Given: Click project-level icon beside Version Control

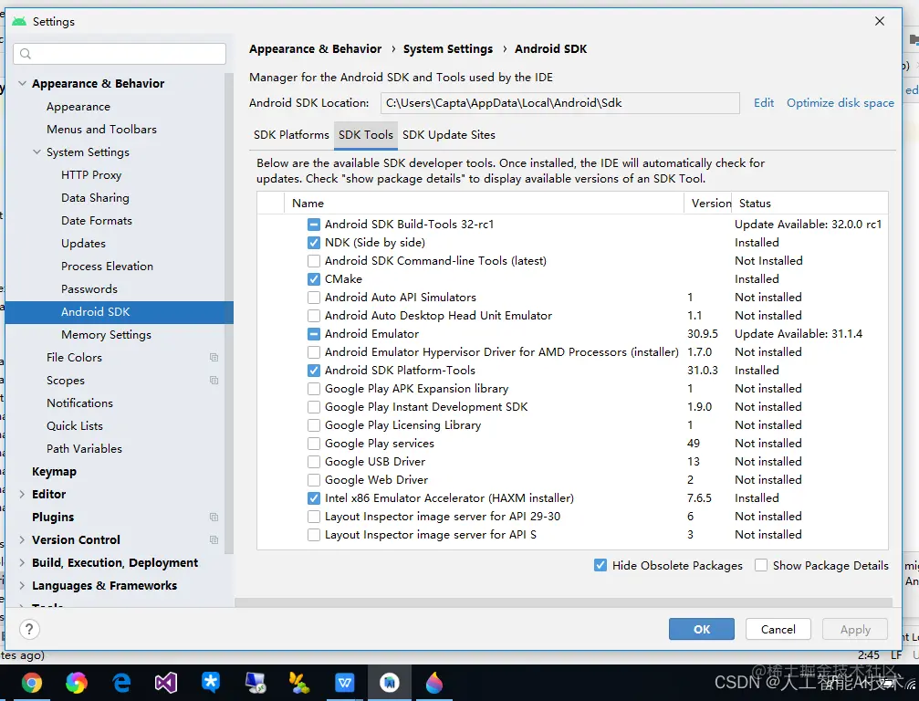Looking at the screenshot, I should (214, 539).
